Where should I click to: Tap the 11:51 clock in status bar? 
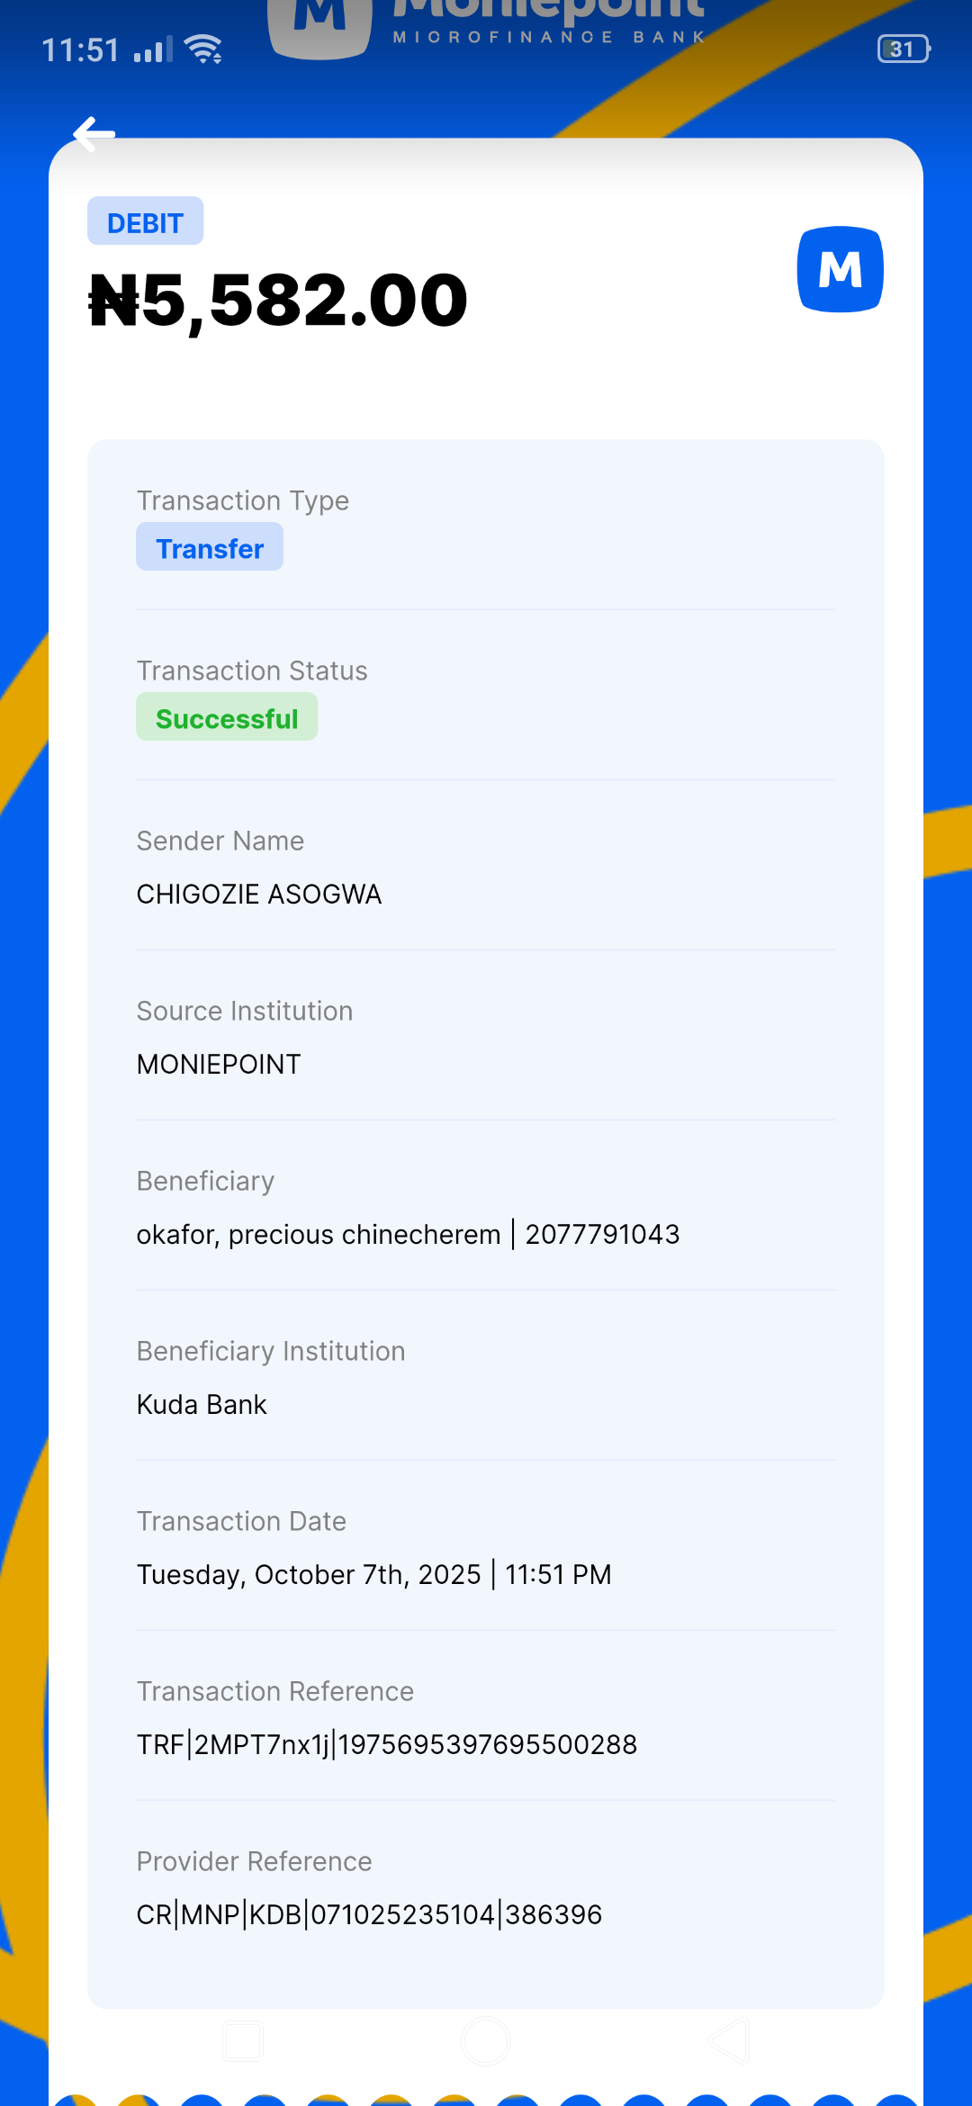(x=81, y=50)
